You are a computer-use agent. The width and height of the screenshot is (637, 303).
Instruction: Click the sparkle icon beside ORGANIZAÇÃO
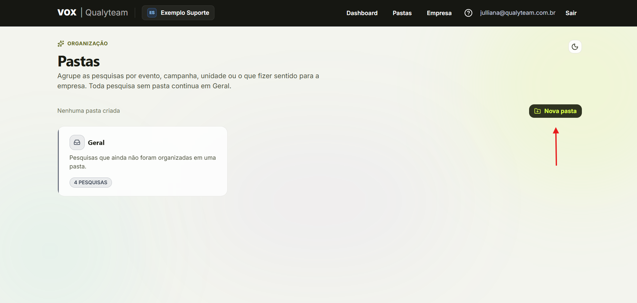pyautogui.click(x=61, y=44)
